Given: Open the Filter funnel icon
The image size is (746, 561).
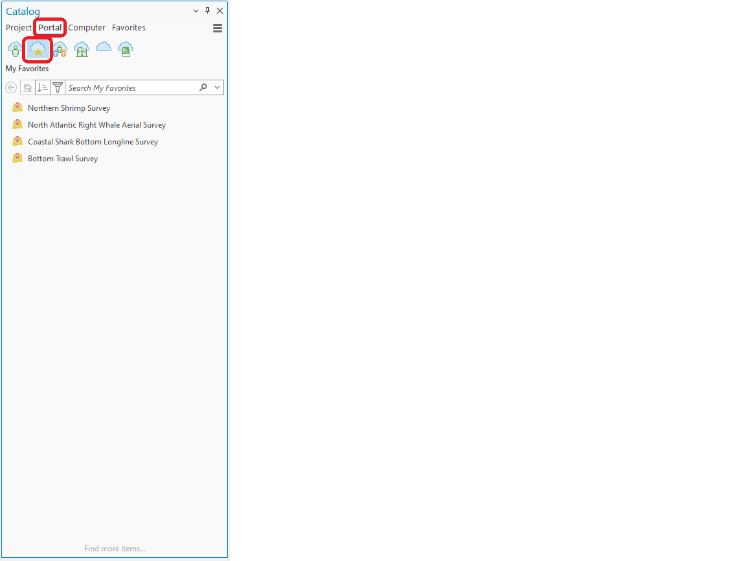Looking at the screenshot, I should click(x=58, y=87).
